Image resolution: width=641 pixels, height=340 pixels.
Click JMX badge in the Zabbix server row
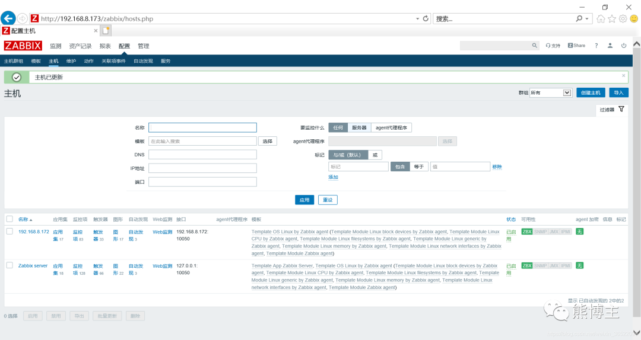pyautogui.click(x=554, y=265)
